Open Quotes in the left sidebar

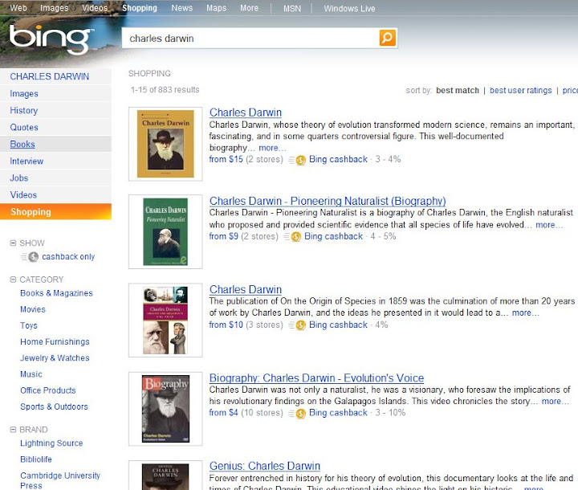click(24, 127)
